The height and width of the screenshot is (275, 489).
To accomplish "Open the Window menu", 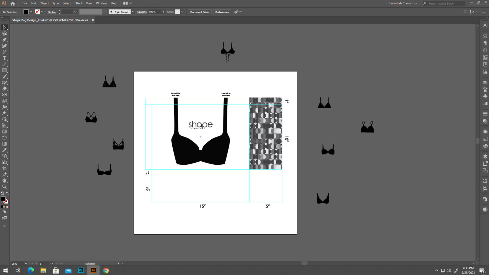I will point(101,3).
